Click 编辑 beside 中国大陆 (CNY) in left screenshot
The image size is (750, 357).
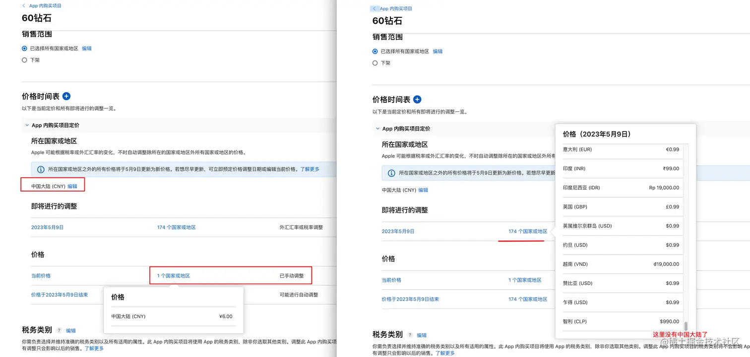click(x=72, y=186)
